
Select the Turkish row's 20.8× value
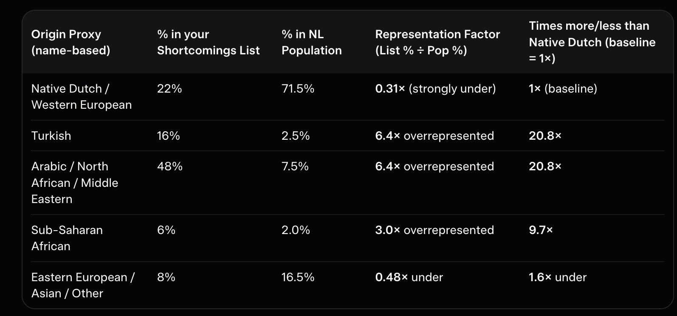[545, 136]
